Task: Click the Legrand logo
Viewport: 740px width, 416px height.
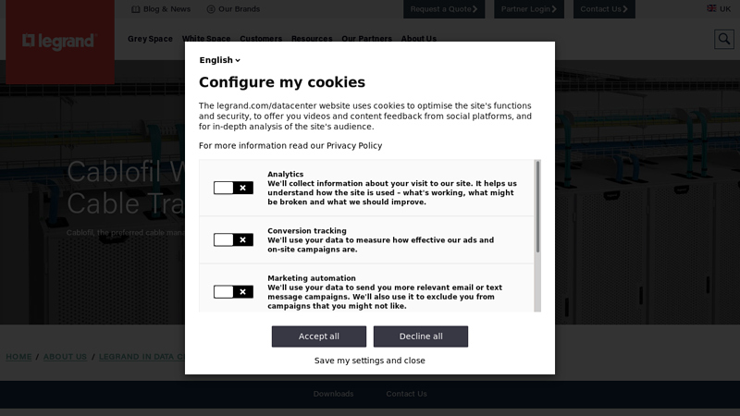Action: [58, 42]
